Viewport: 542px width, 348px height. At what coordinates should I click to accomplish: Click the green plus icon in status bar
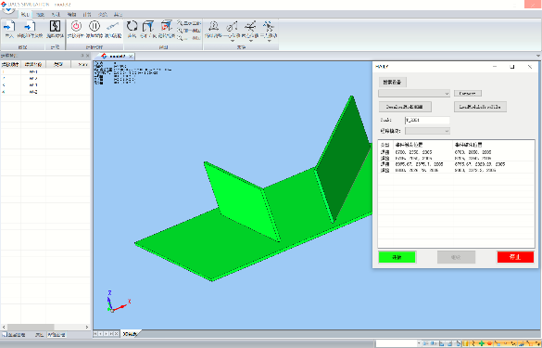click(481, 343)
